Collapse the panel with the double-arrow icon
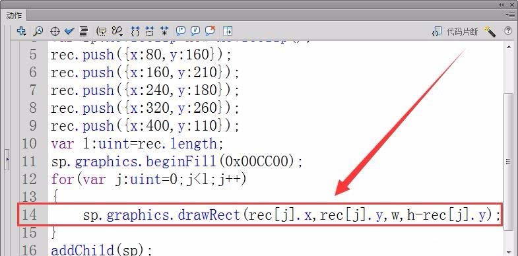The image size is (518, 256). [x=502, y=5]
